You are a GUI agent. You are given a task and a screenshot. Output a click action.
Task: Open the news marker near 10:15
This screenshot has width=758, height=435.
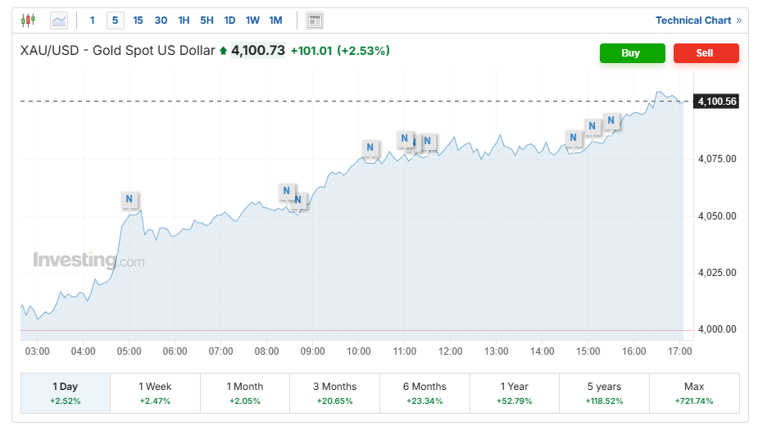tap(370, 147)
